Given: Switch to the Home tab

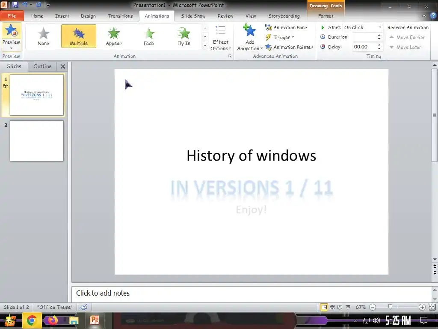Looking at the screenshot, I should pyautogui.click(x=37, y=16).
